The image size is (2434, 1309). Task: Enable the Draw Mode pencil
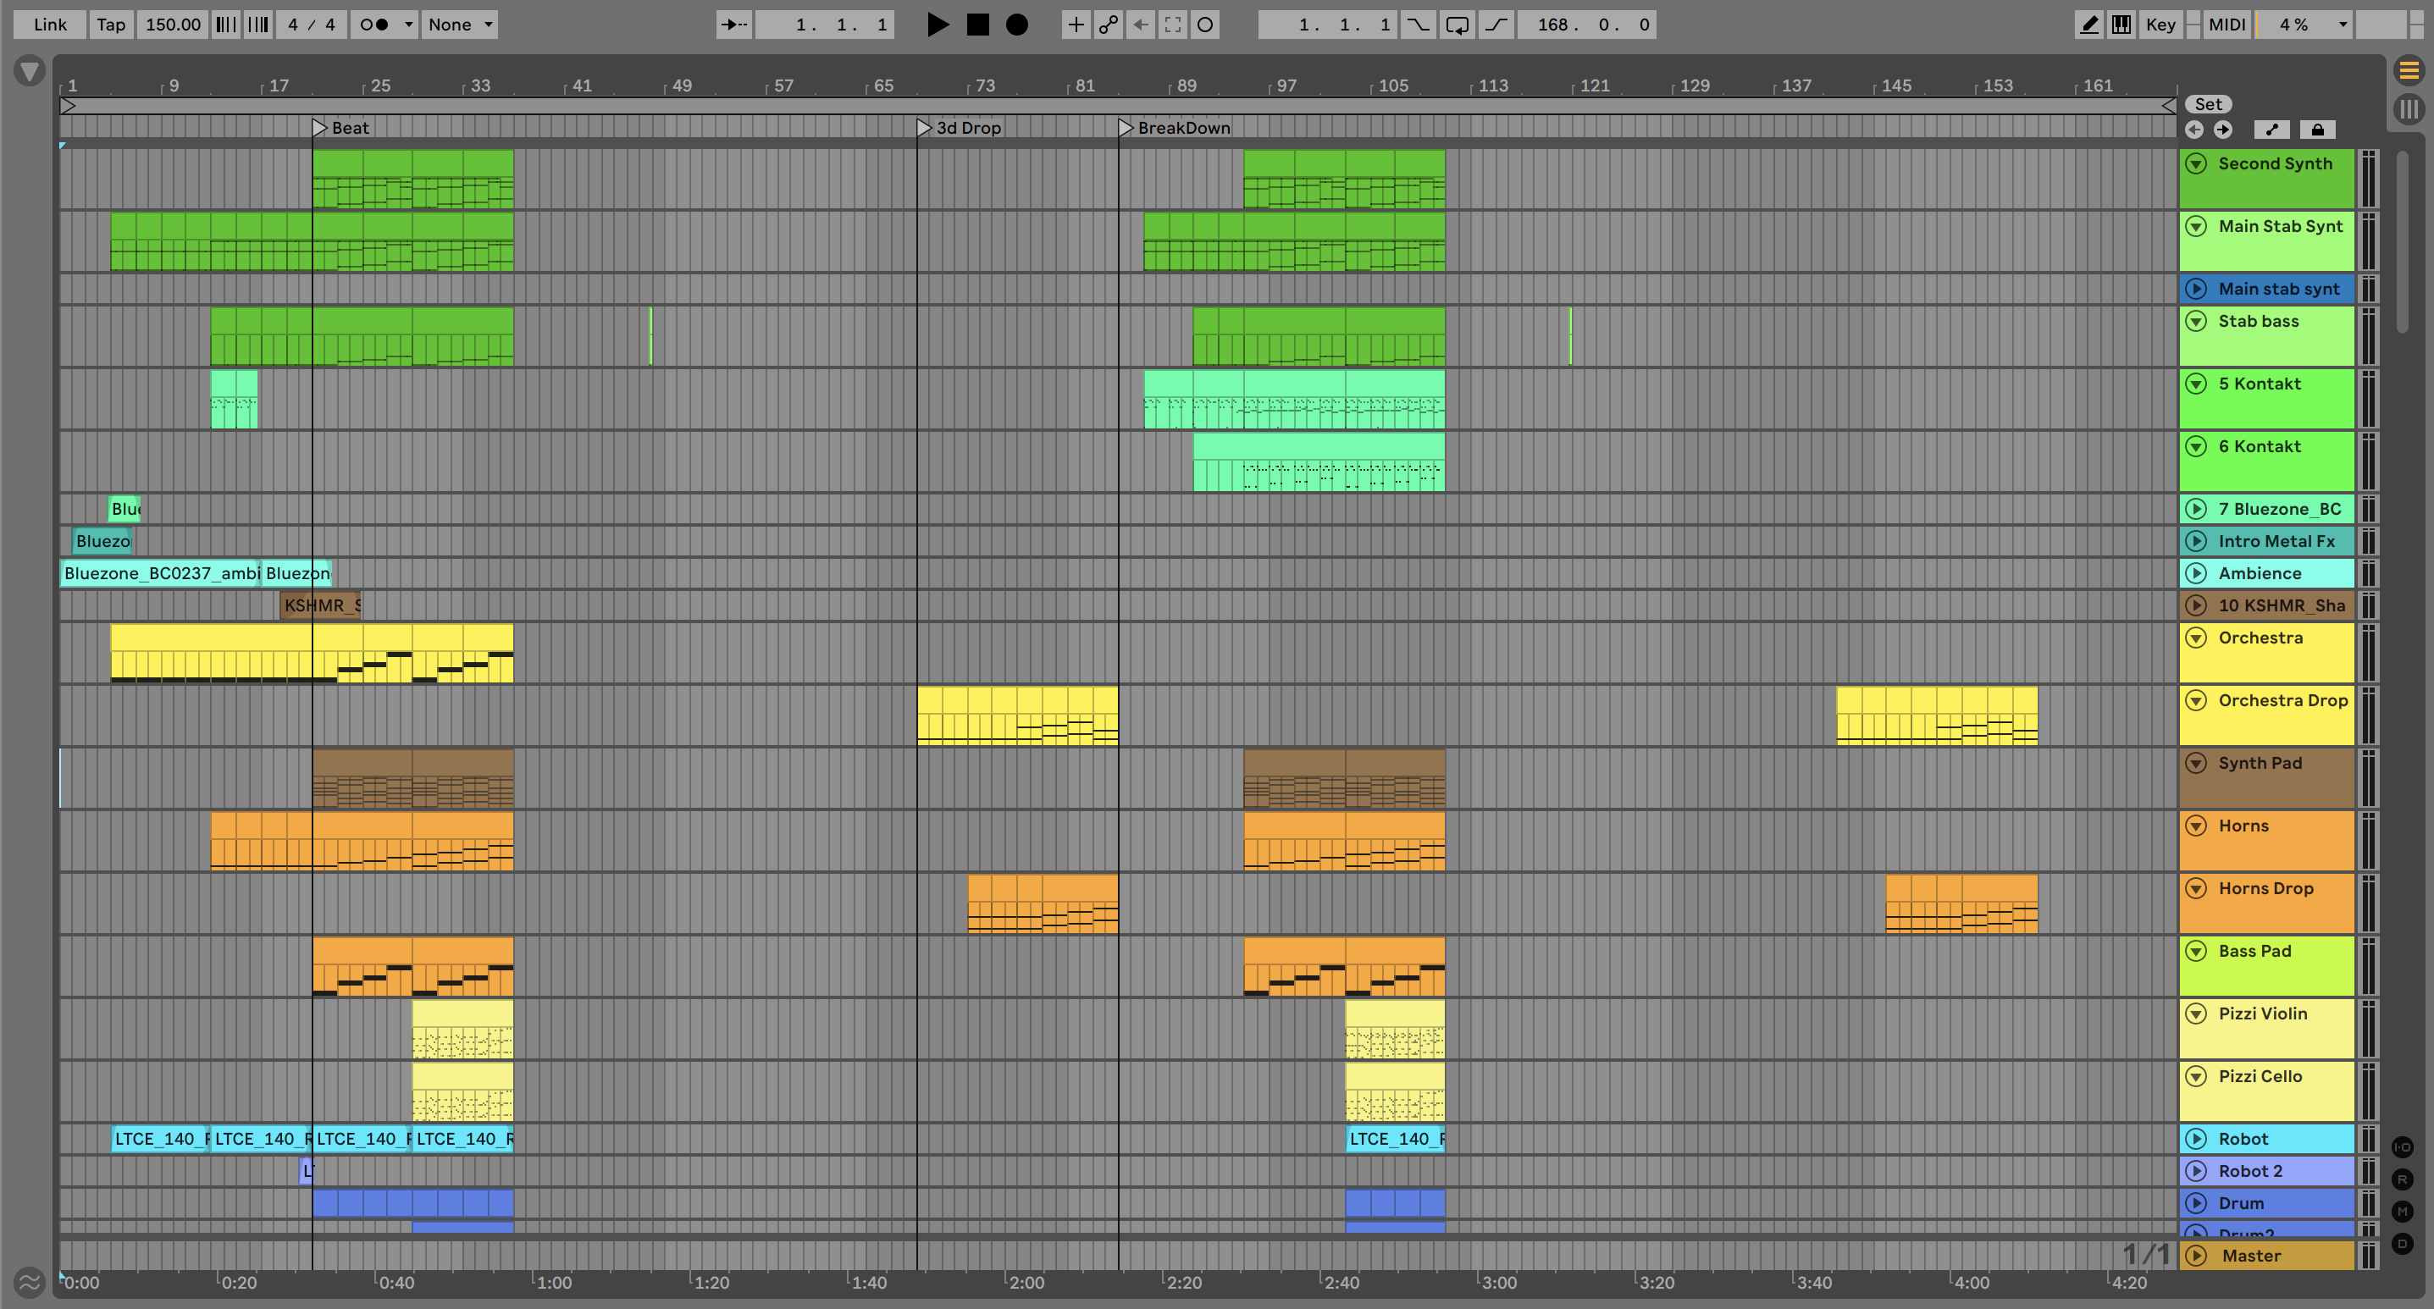[2089, 25]
